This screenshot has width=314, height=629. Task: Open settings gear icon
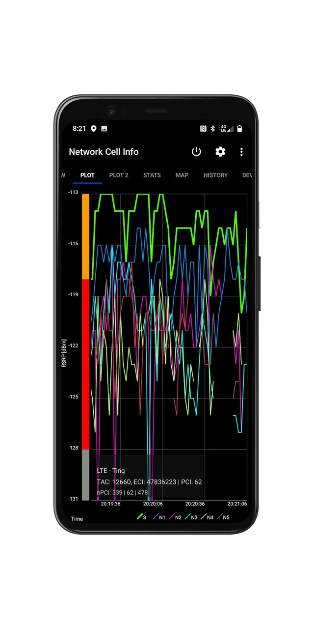click(220, 152)
